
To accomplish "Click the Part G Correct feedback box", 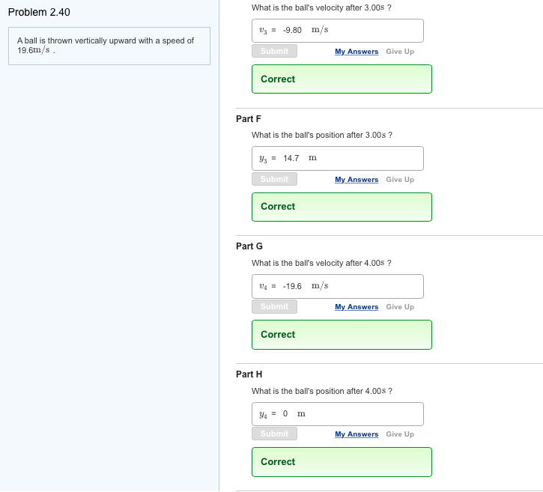I will coord(342,335).
